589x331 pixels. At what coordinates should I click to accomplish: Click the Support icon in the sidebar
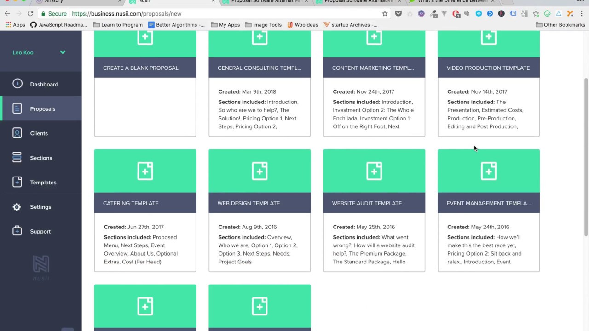coord(17,231)
